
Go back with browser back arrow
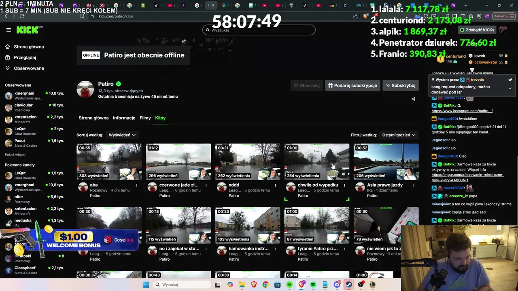6,16
